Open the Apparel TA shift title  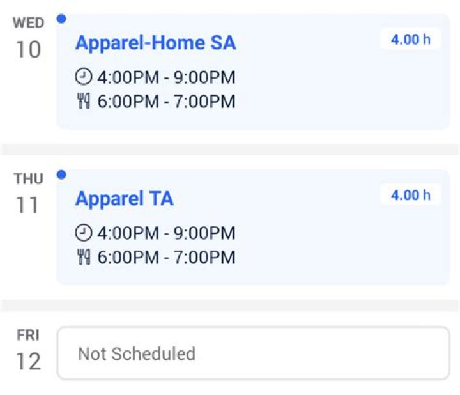(x=124, y=198)
